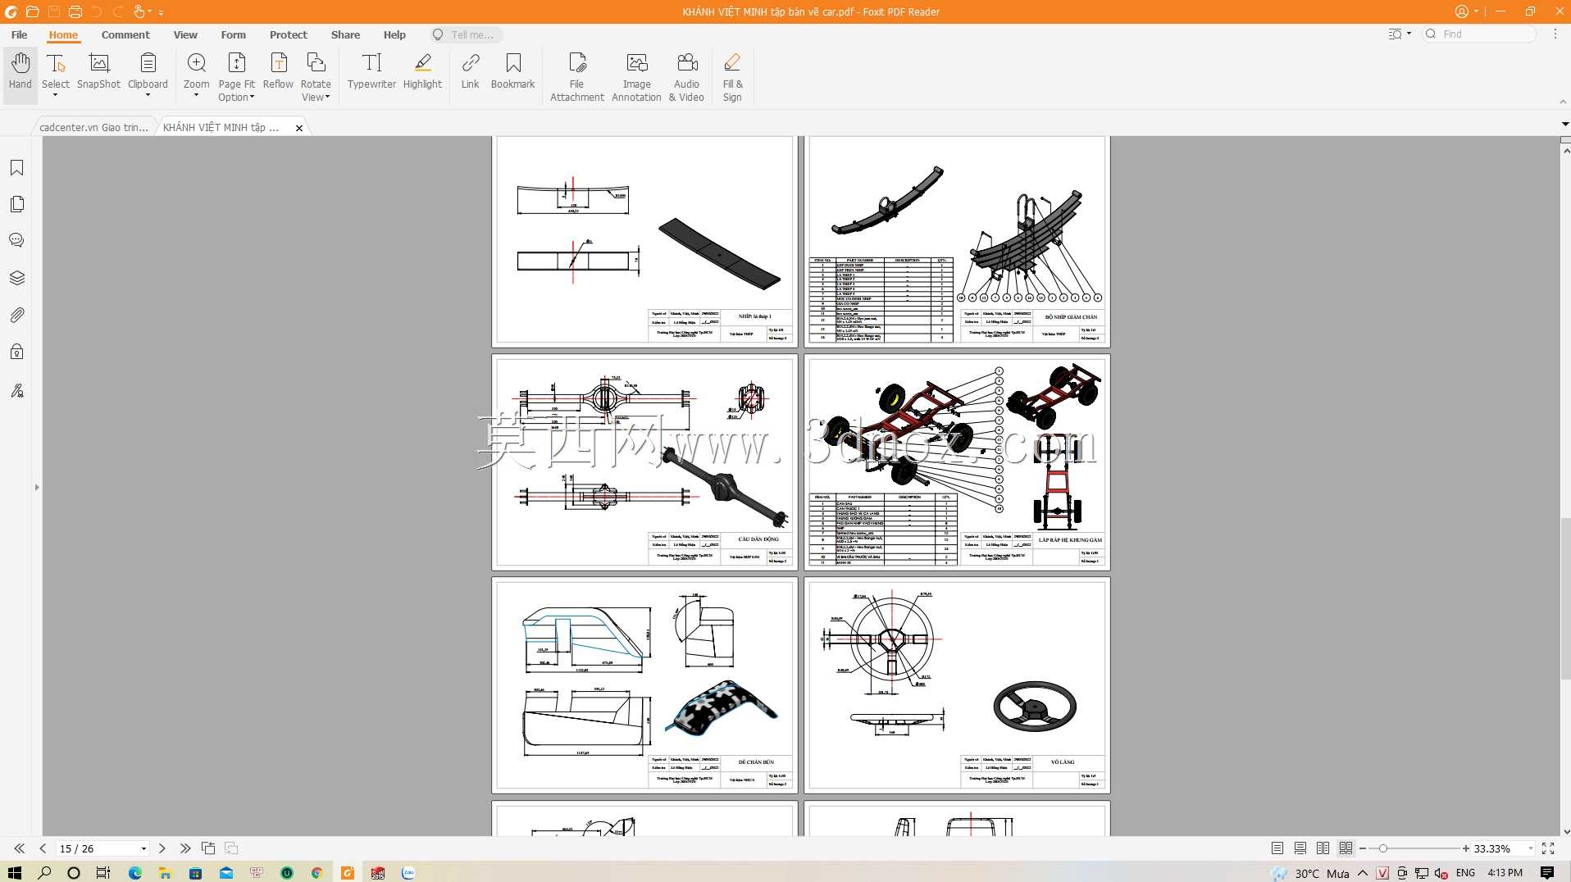Open the Windows Start menu
The image size is (1571, 882).
(15, 872)
